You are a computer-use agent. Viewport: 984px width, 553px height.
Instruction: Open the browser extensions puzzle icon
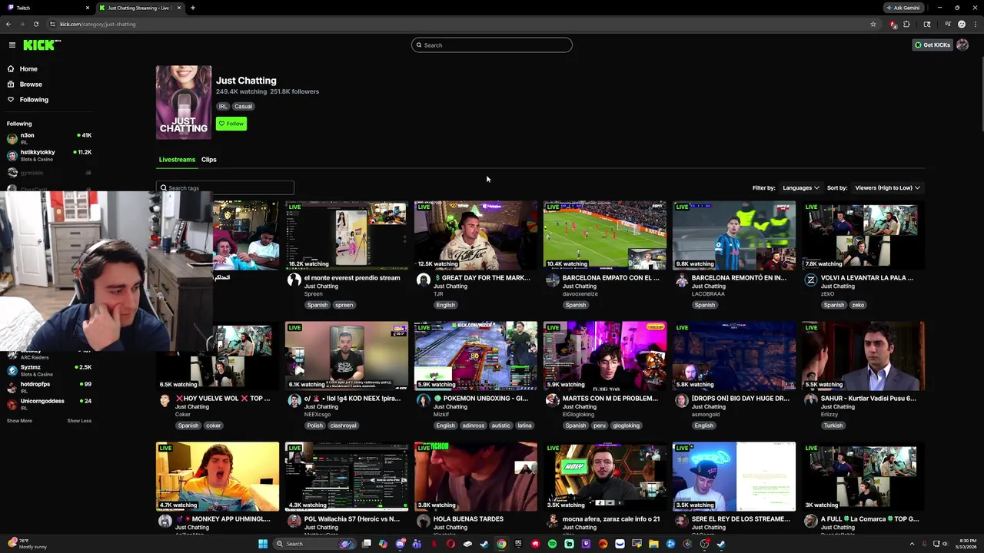click(906, 24)
